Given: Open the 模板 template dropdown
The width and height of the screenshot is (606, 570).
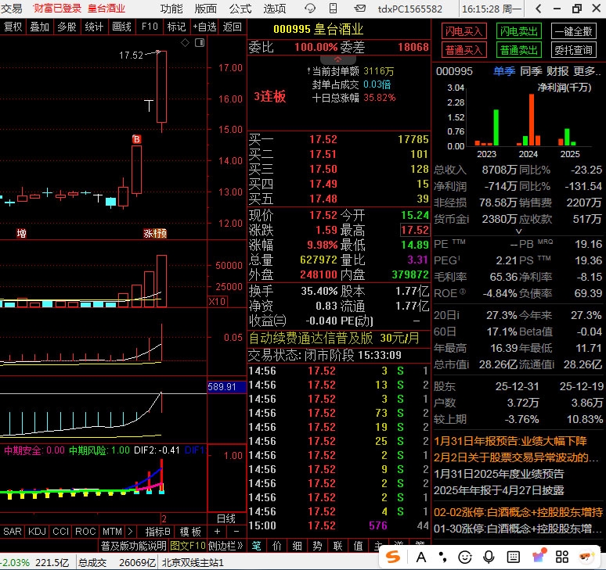Looking at the screenshot, I should 190,532.
